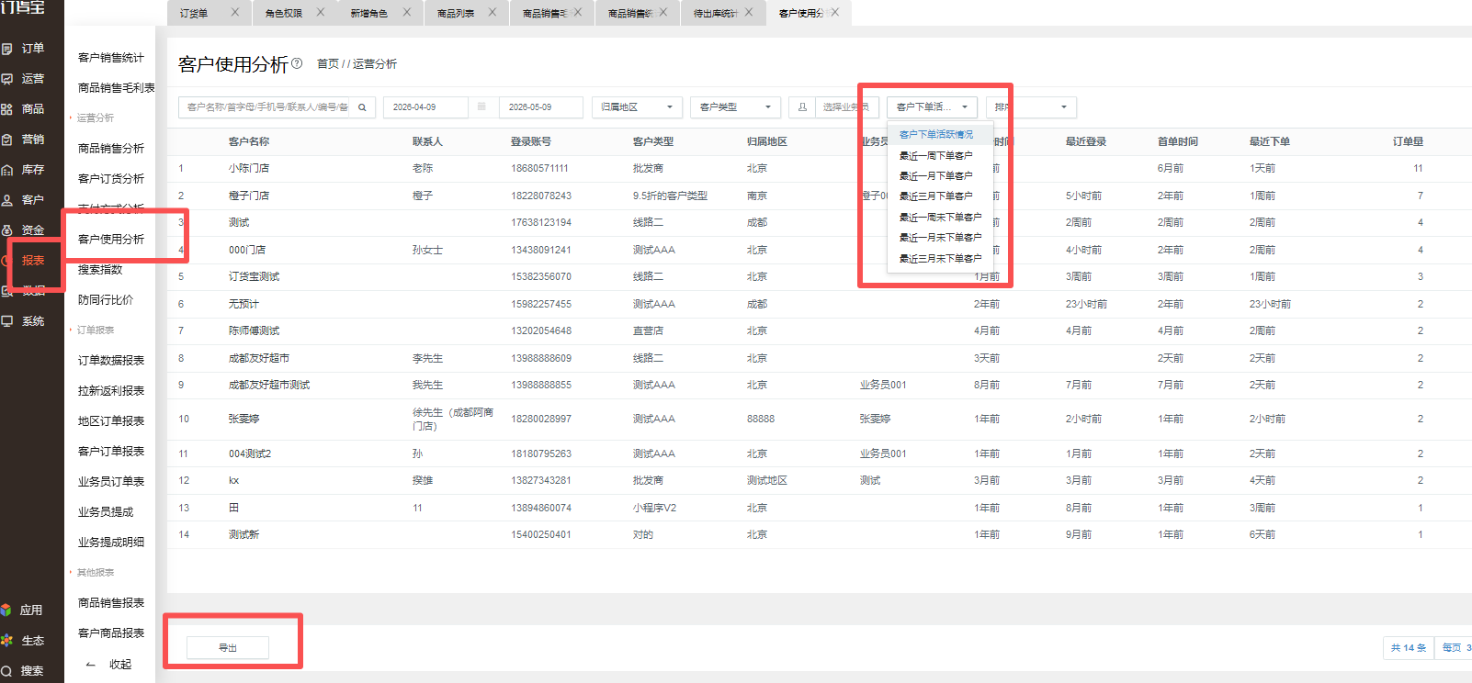Open the 生态 section in sidebar
The height and width of the screenshot is (683, 1472).
[x=22, y=641]
